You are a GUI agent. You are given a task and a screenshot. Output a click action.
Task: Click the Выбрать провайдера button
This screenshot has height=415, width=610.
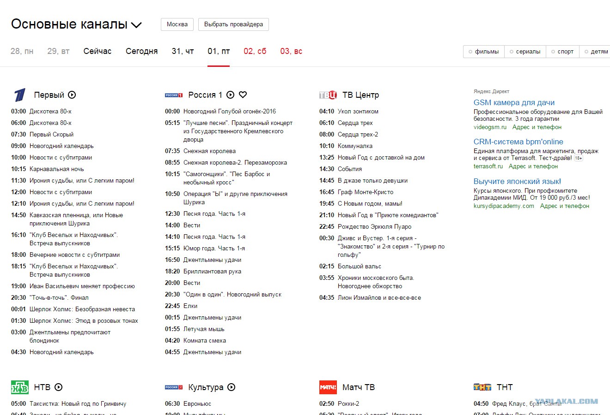point(233,24)
